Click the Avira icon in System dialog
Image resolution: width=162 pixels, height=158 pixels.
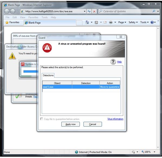coord(23,64)
